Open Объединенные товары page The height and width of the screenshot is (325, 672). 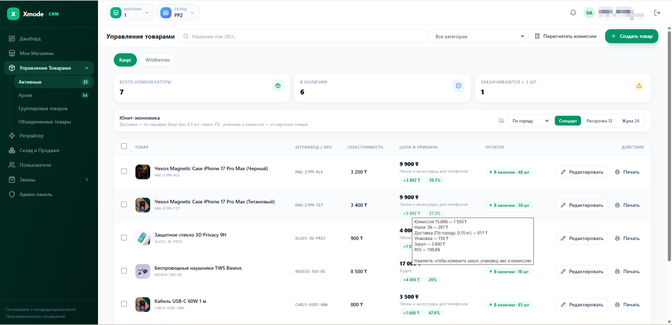pos(54,122)
